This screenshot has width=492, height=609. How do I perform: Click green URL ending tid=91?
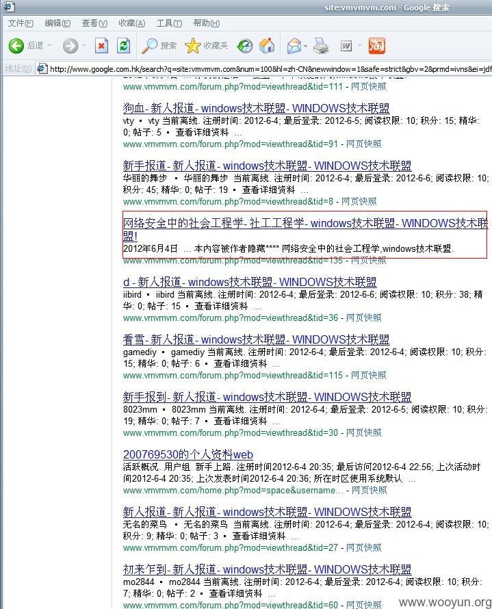point(231,144)
